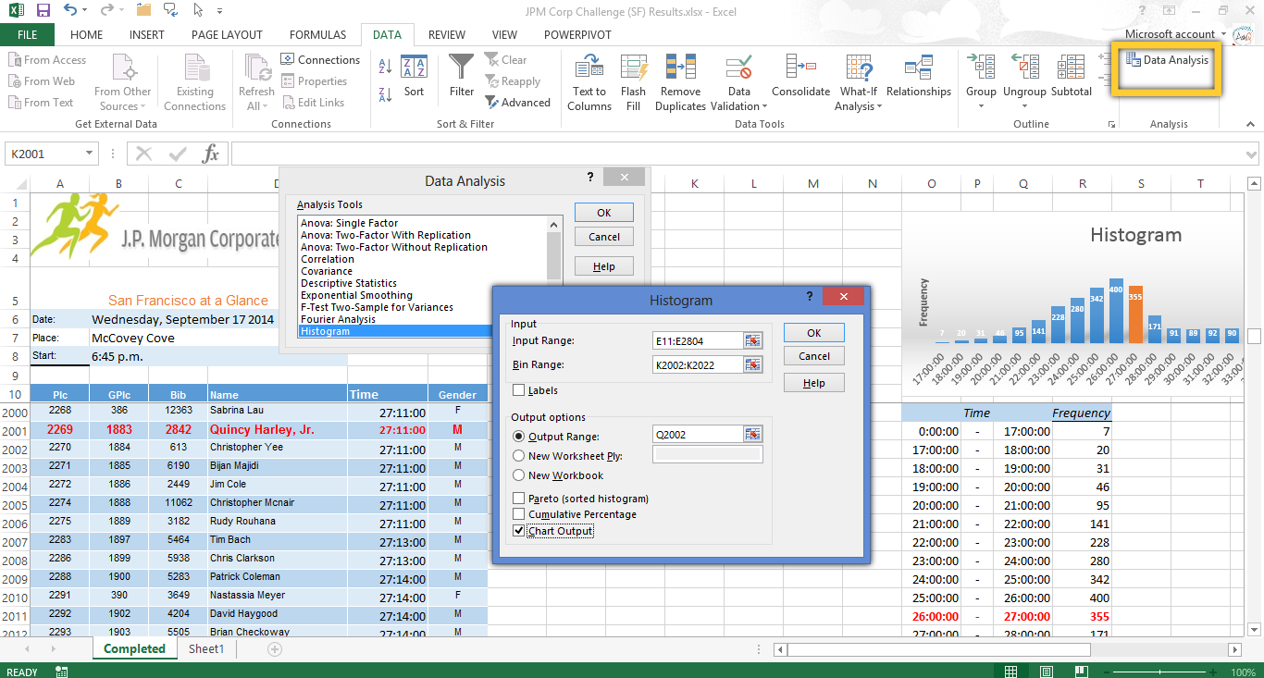Enable Pareto (sorted histogram)
Screen dimensions: 1264x678
(519, 499)
